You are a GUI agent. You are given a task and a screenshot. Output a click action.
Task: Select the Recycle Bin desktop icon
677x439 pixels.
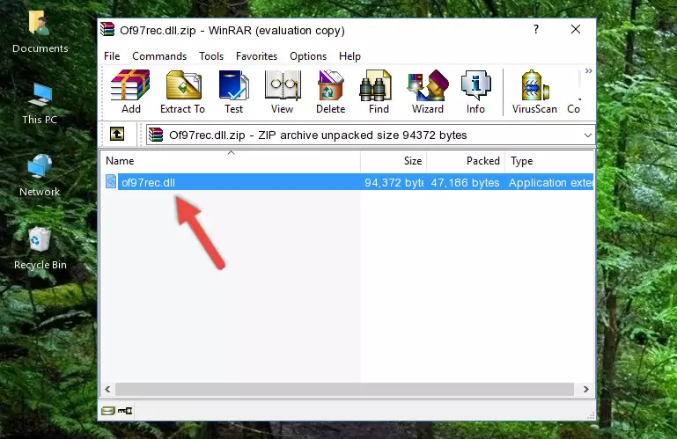(40, 249)
